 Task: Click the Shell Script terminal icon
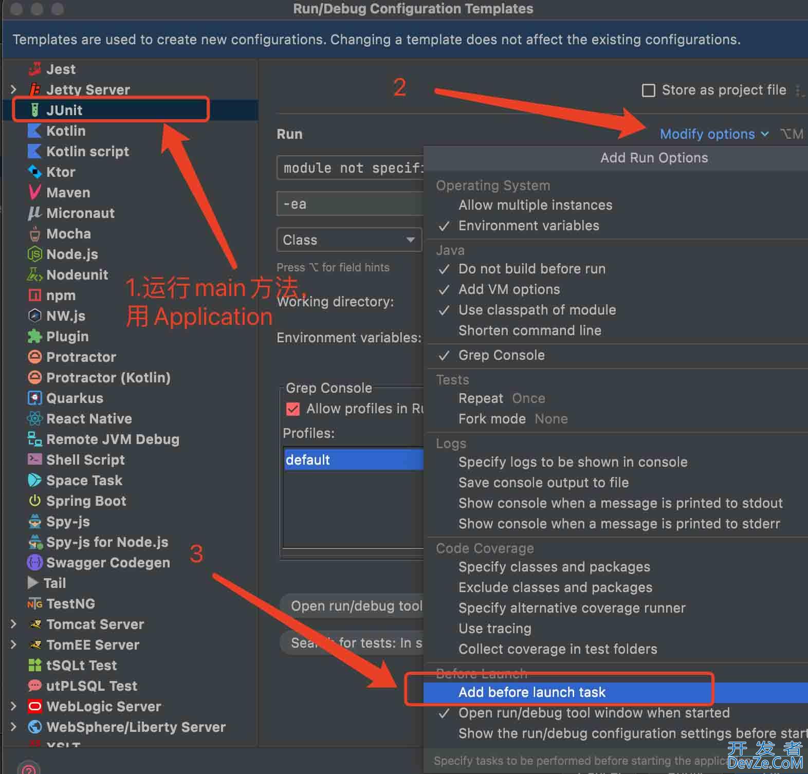click(35, 459)
